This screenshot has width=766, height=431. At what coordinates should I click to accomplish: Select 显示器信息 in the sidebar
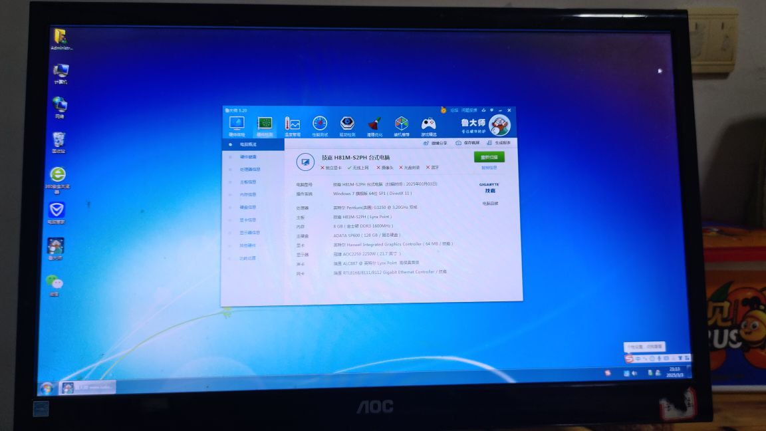(x=249, y=233)
